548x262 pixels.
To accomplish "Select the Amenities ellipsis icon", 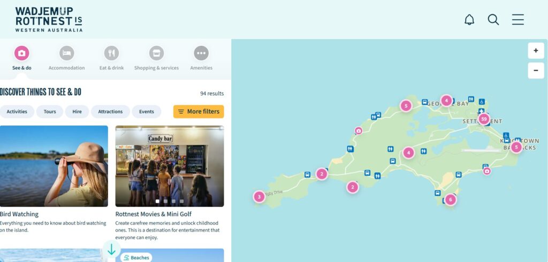I will pyautogui.click(x=201, y=53).
